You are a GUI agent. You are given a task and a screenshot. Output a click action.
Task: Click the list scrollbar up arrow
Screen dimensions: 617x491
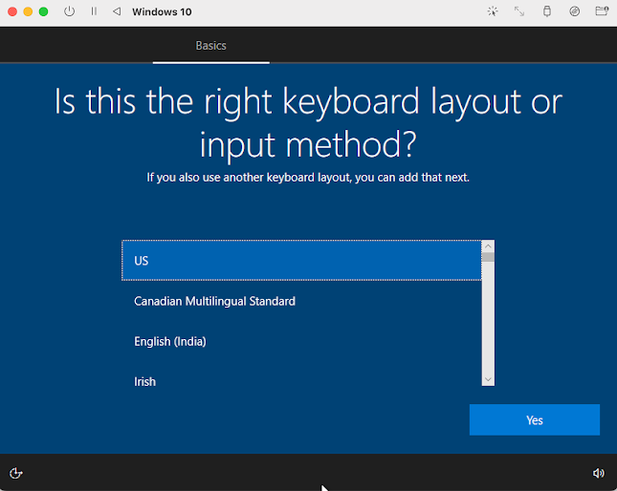tap(488, 246)
